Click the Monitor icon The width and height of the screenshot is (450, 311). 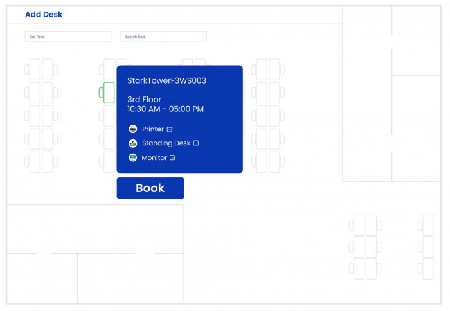[x=133, y=157]
